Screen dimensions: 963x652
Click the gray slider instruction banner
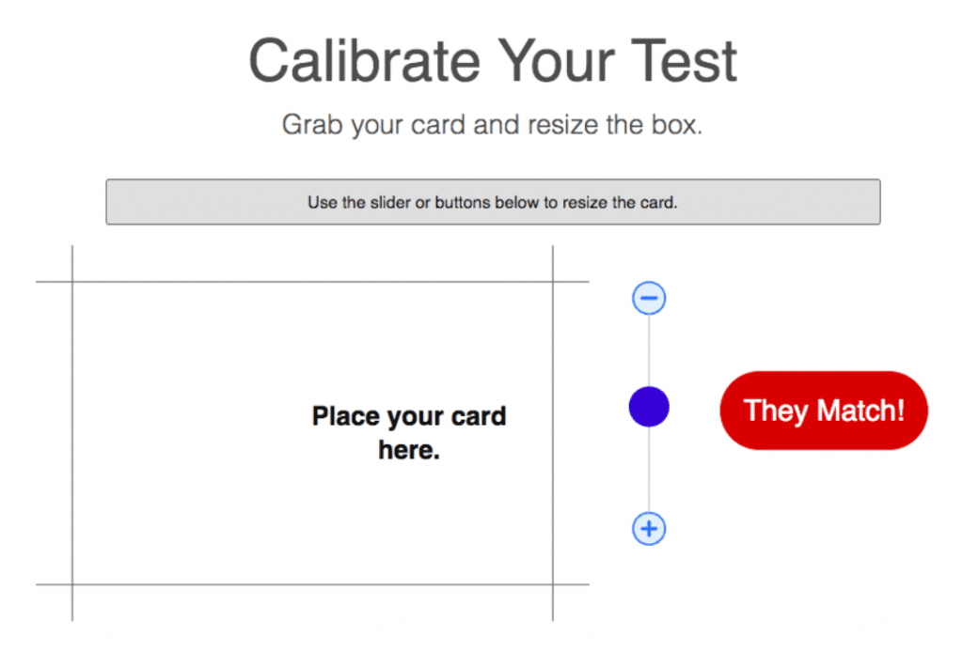pos(493,202)
